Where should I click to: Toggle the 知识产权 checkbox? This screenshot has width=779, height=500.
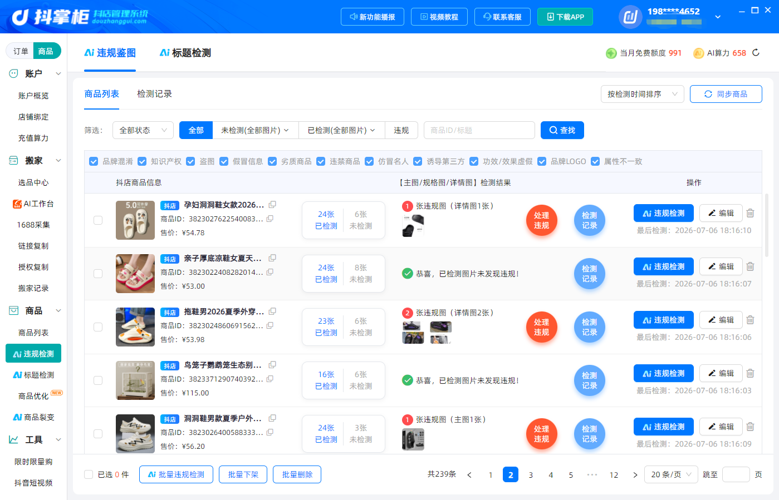(142, 161)
